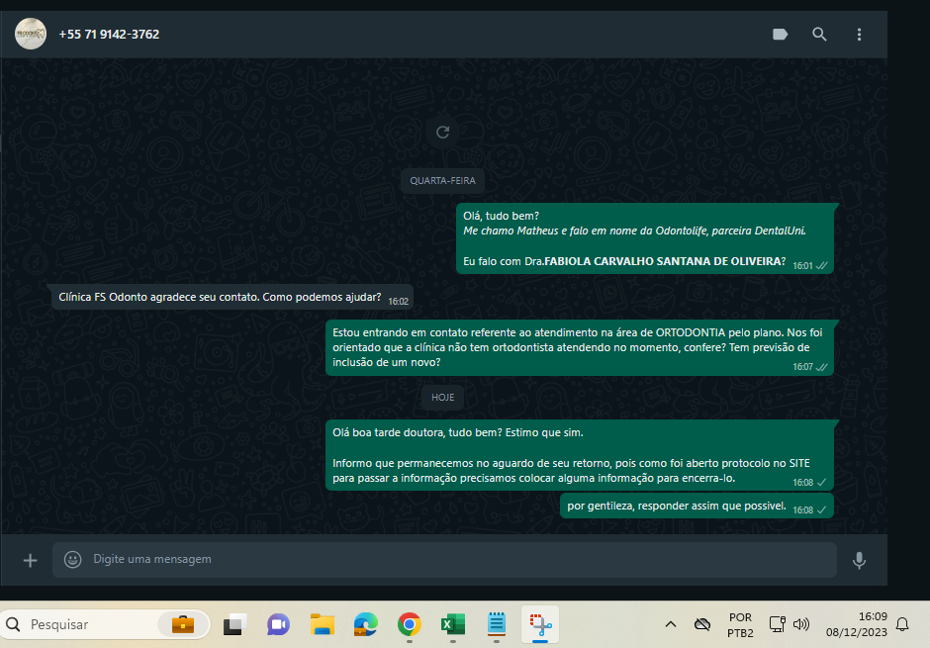The width and height of the screenshot is (930, 648).
Task: Open the notifications bell
Action: click(x=902, y=624)
